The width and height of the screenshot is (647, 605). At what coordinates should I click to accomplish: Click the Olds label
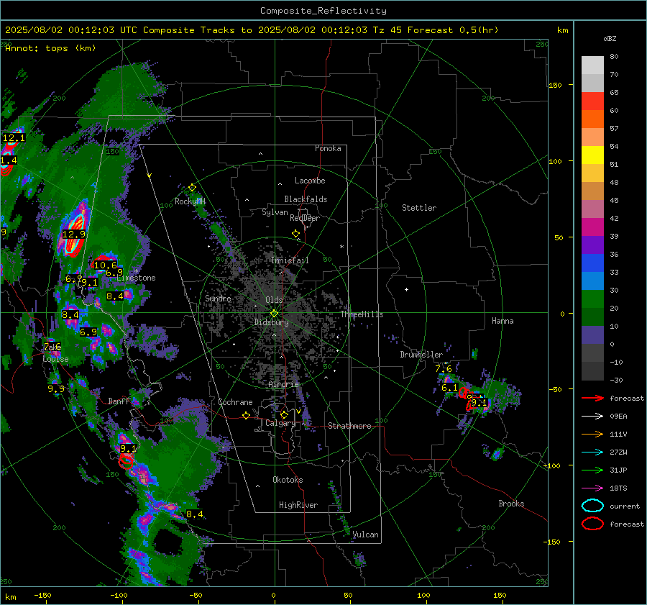274,300
